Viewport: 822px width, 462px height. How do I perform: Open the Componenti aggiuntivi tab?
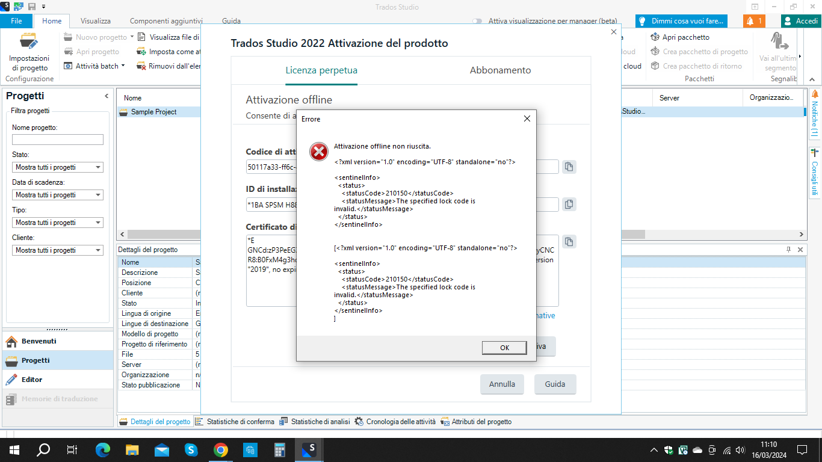click(x=166, y=21)
